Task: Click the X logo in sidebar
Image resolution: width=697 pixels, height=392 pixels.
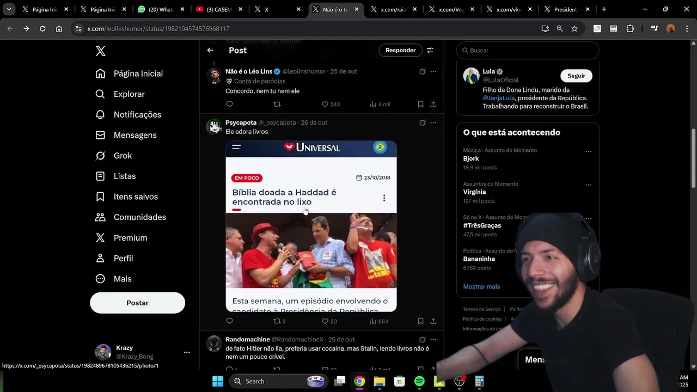Action: click(101, 51)
